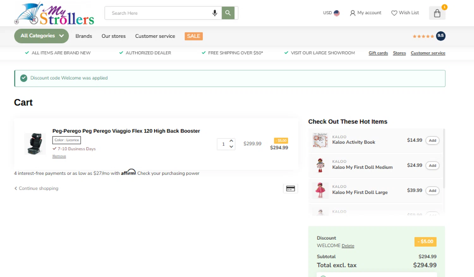The height and width of the screenshot is (277, 474).
Task: Click the My account person icon
Action: (x=353, y=13)
